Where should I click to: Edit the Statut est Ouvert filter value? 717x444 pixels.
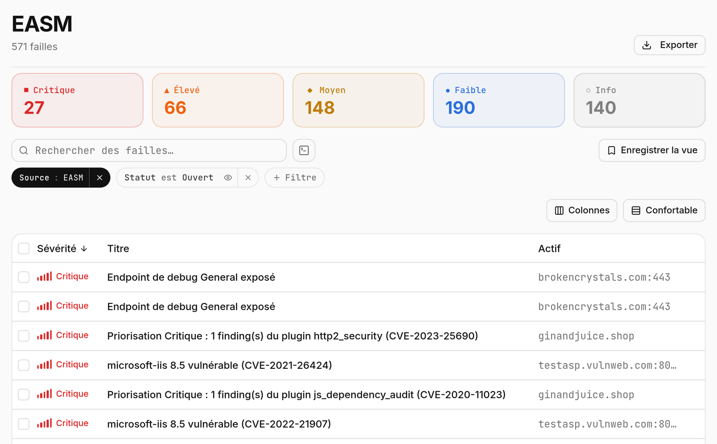(x=169, y=177)
